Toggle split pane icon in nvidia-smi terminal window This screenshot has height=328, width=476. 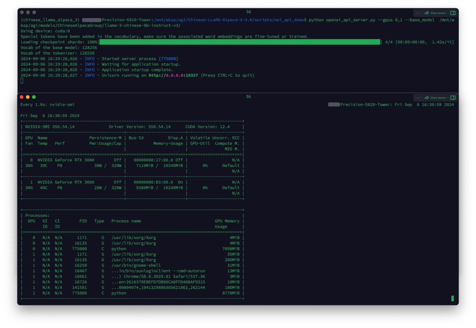click(x=453, y=98)
